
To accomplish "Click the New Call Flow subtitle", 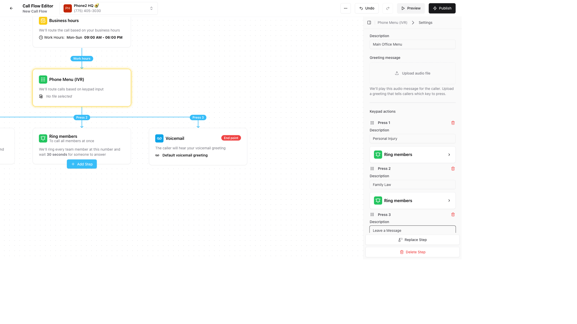I will pyautogui.click(x=35, y=11).
